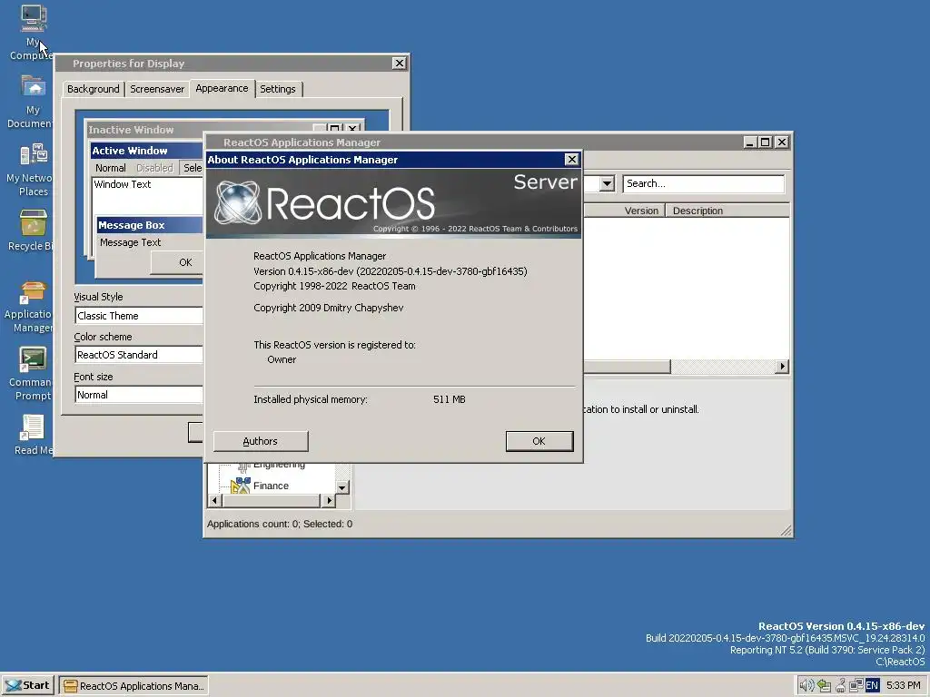
Task: Click the category tree down scroll arrow
Action: coord(342,487)
